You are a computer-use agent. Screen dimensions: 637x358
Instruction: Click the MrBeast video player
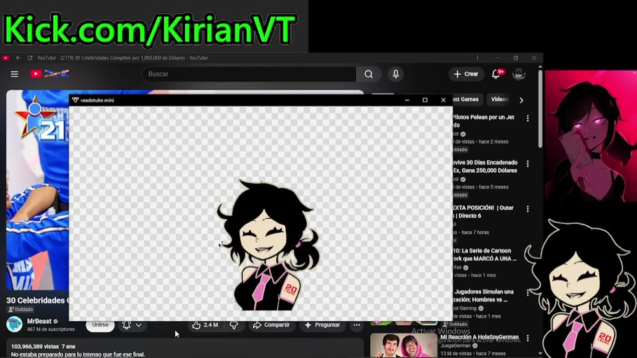pos(37,190)
